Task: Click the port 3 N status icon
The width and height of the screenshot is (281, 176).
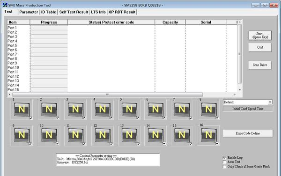Action: pyautogui.click(x=75, y=110)
